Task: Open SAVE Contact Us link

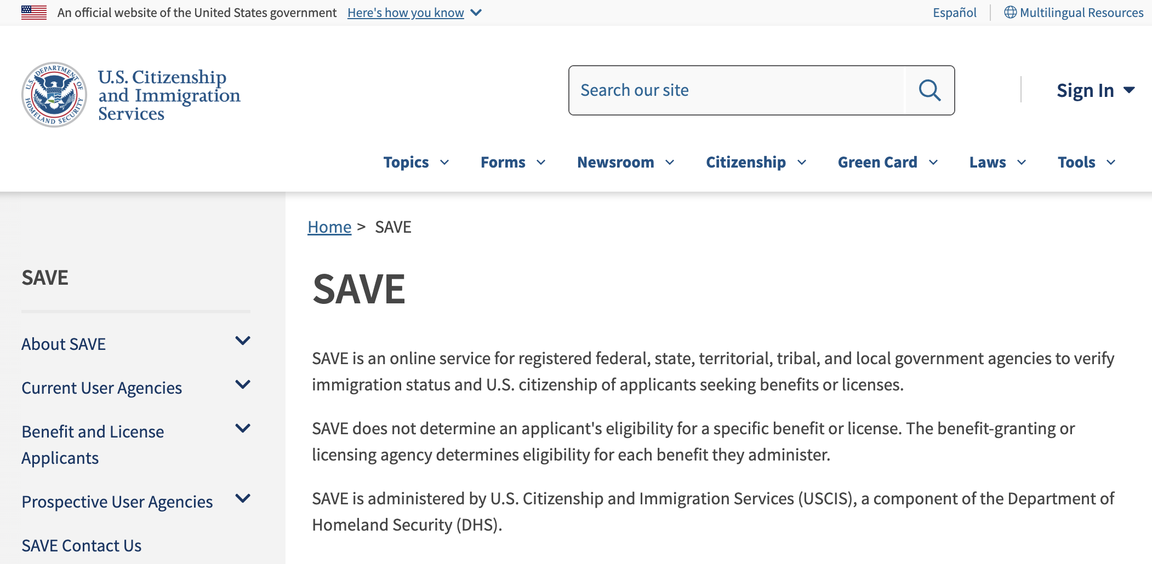Action: pyautogui.click(x=82, y=546)
